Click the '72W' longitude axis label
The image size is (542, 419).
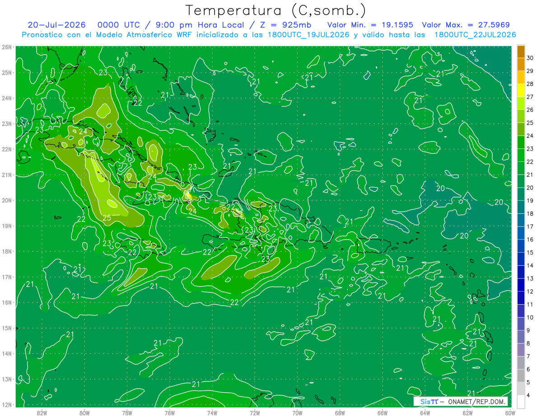[x=255, y=413]
